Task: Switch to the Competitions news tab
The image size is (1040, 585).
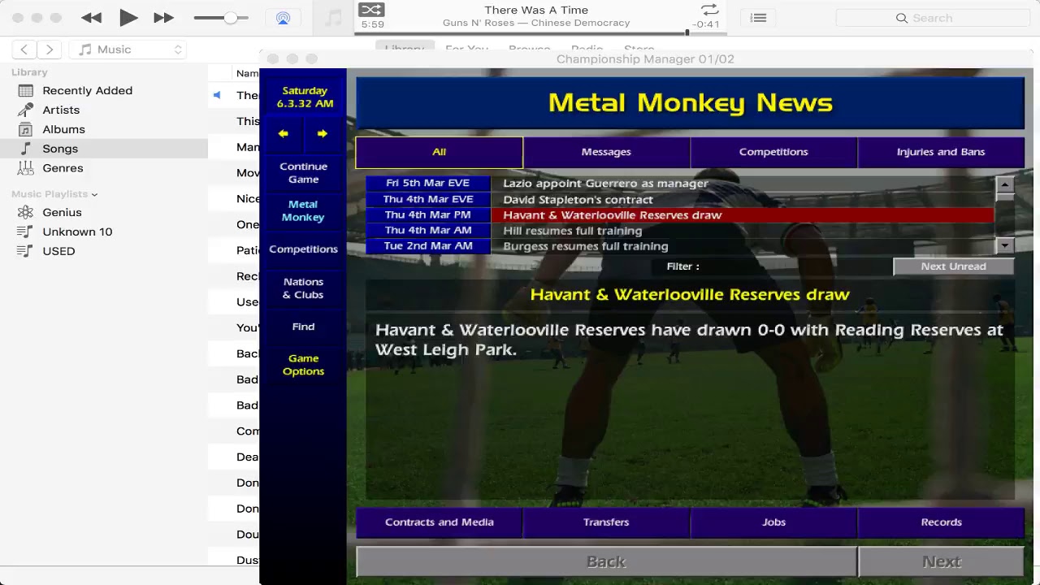Action: pos(773,152)
